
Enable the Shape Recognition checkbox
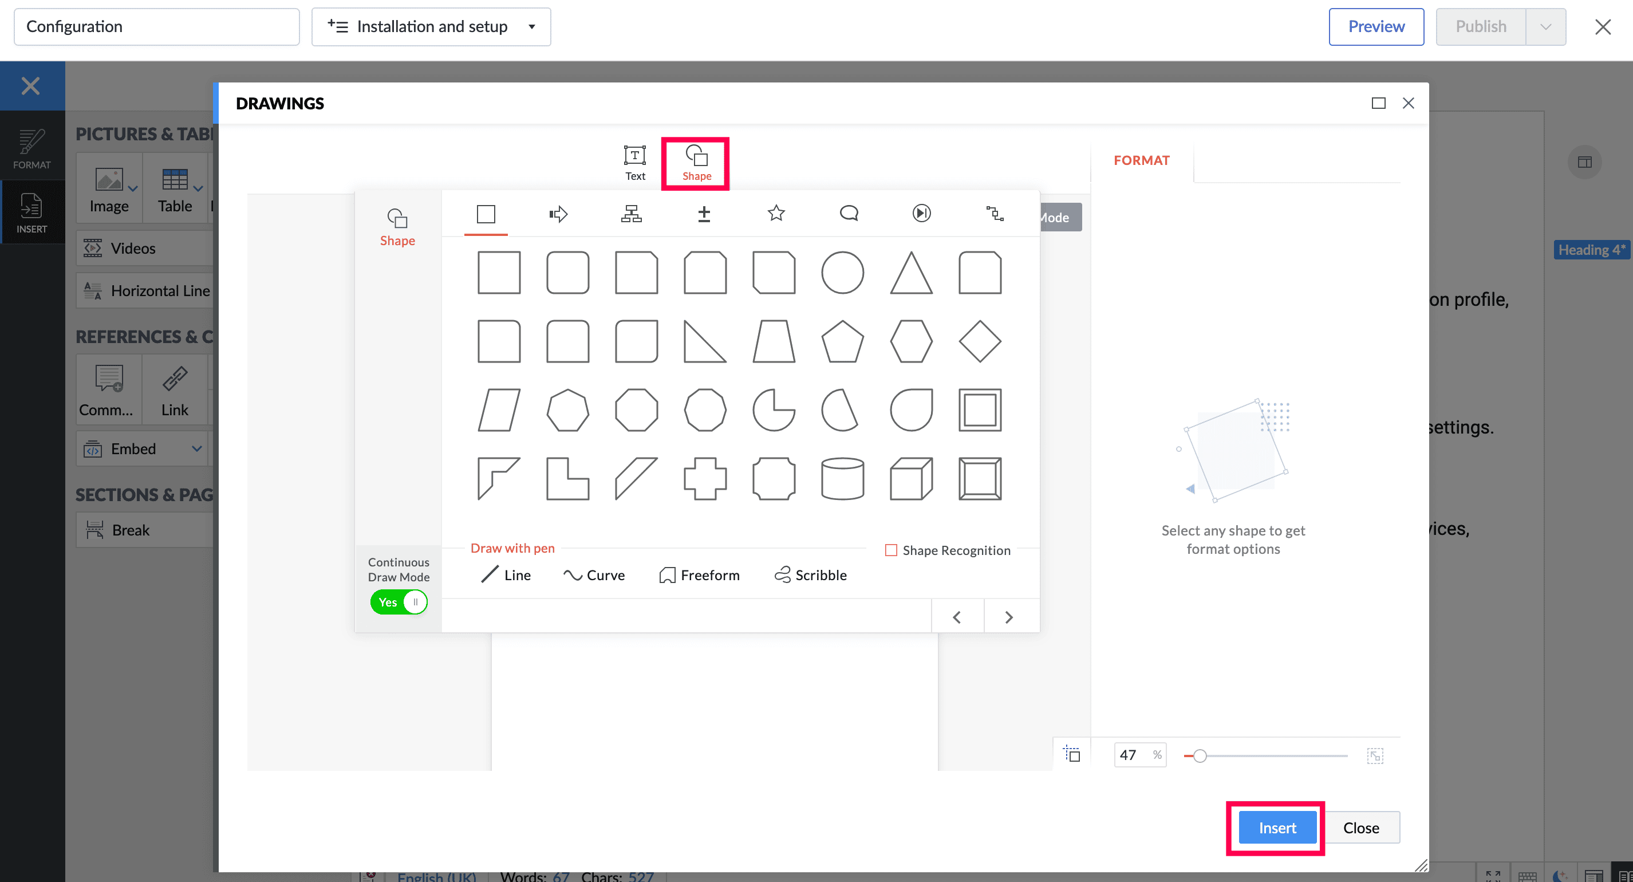[x=891, y=550]
